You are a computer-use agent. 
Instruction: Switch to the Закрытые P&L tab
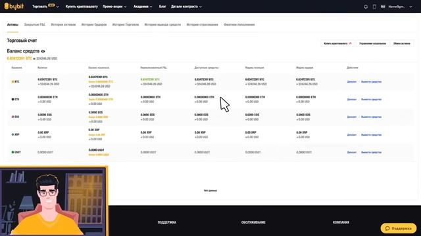pyautogui.click(x=35, y=25)
